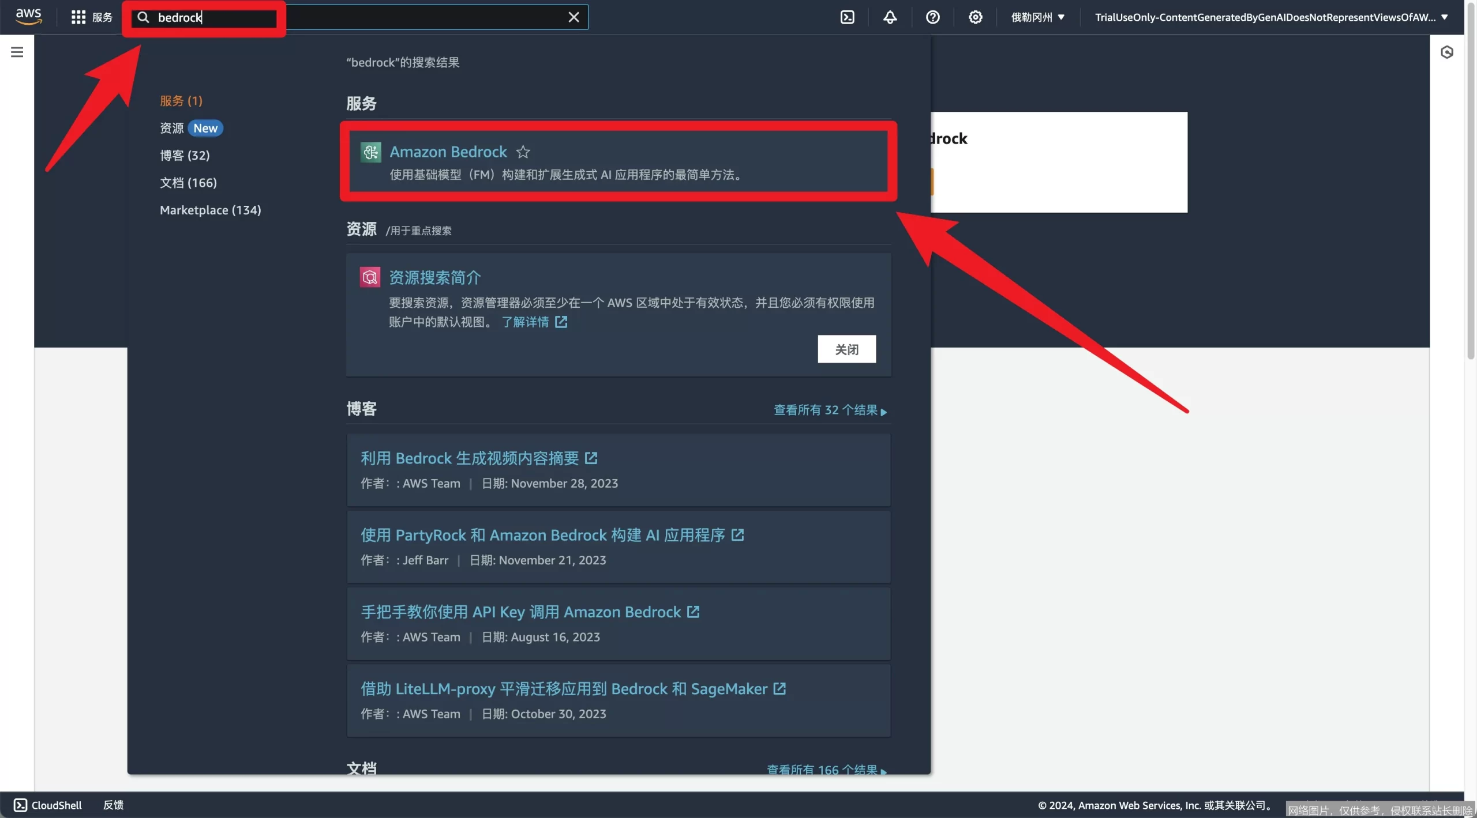The height and width of the screenshot is (818, 1477).
Task: Open the settings gear icon
Action: tap(975, 17)
